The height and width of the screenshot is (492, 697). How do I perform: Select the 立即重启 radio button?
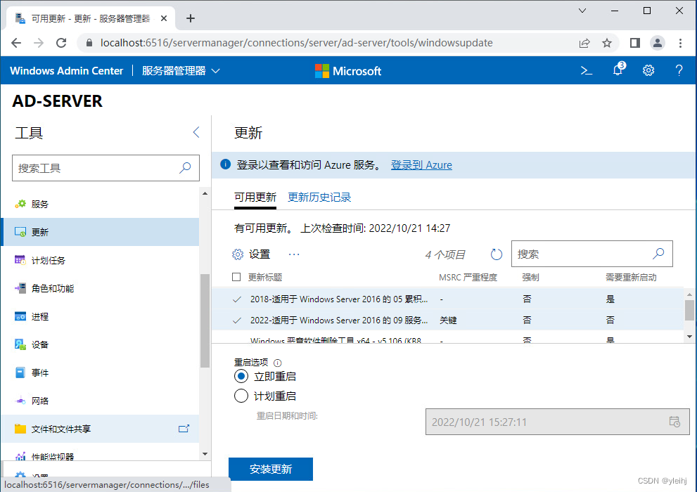[x=241, y=376]
